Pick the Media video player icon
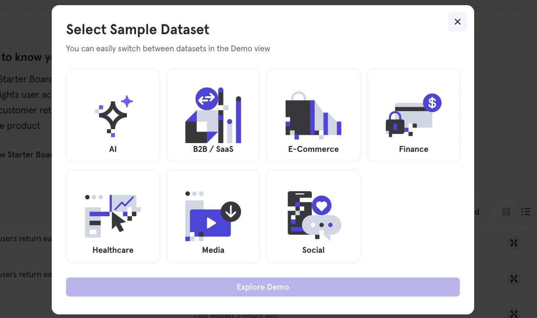The height and width of the screenshot is (318, 537). (x=213, y=216)
